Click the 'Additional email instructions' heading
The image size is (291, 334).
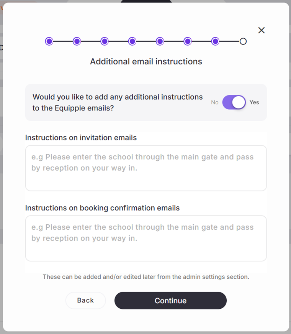(x=146, y=61)
